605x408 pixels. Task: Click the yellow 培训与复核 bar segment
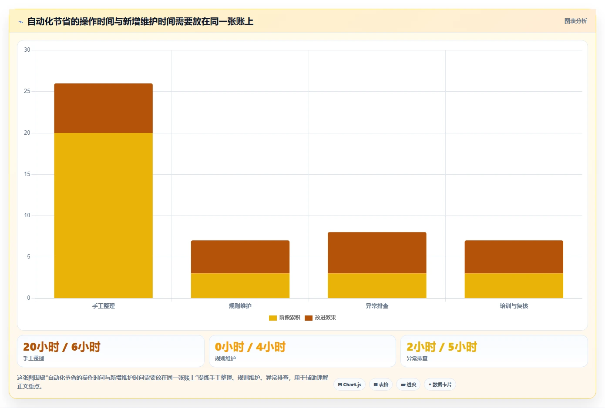[x=514, y=286]
